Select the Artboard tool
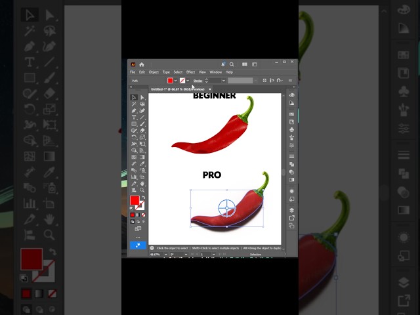This screenshot has width=420, height=315. [142, 177]
